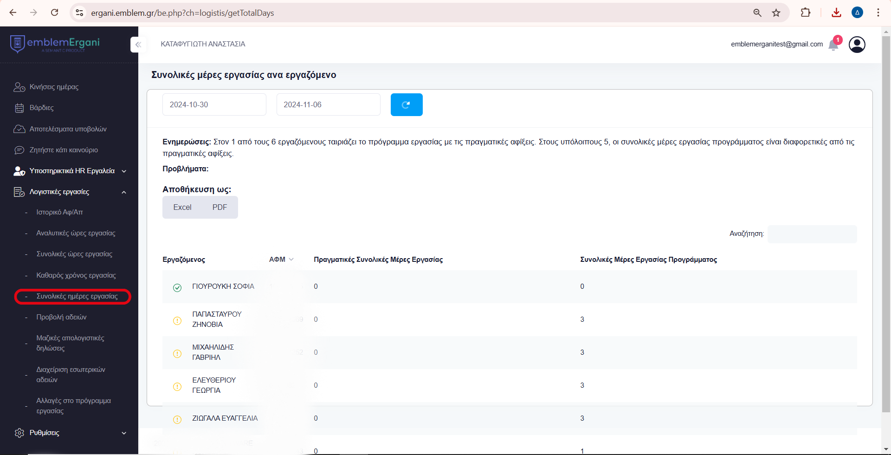Screen dimensions: 891x455
Task: Open browser extensions puzzle icon
Action: tap(806, 13)
